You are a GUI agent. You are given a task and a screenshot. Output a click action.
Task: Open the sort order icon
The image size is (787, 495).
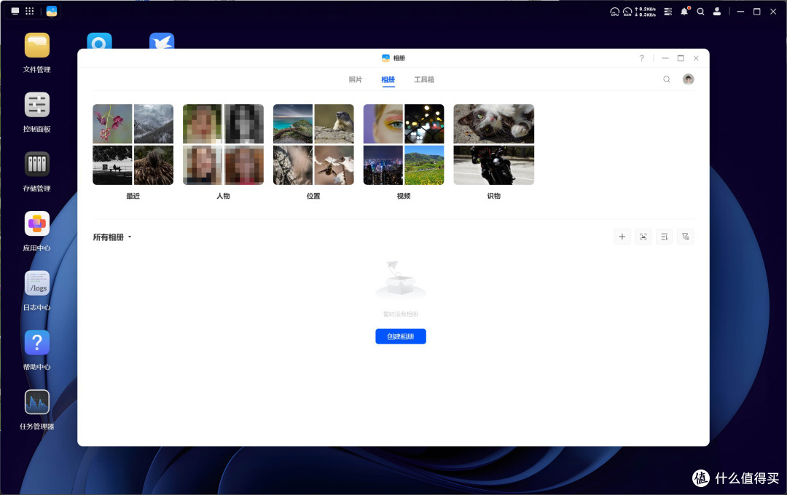click(x=665, y=237)
